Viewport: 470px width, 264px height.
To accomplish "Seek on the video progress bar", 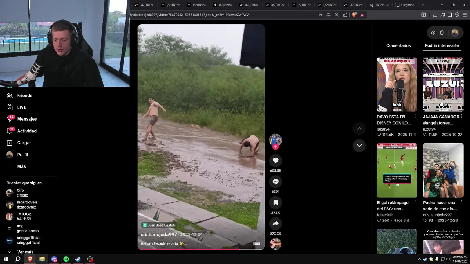I will (201, 249).
